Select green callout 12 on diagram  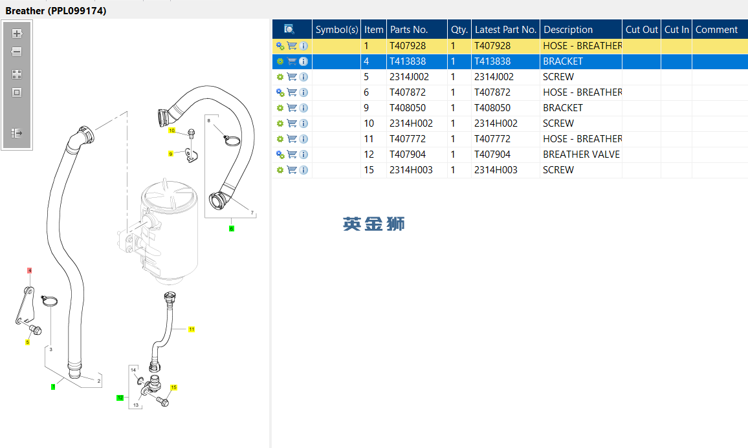(x=120, y=398)
